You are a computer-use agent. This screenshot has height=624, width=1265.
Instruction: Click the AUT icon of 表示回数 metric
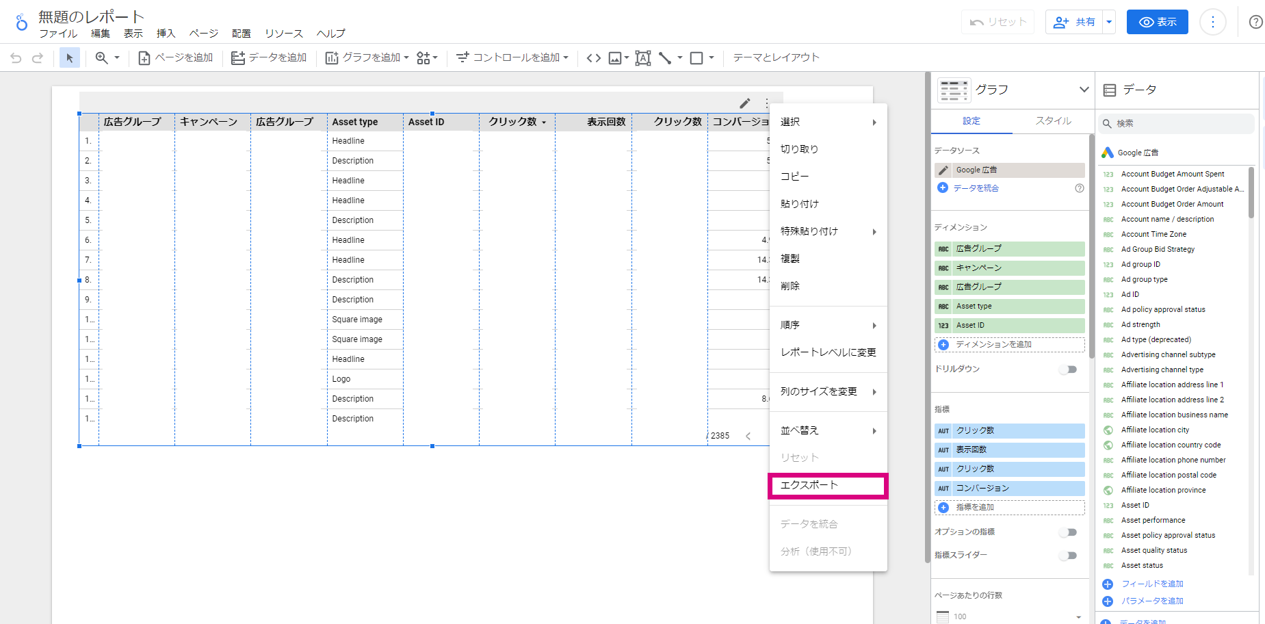pos(943,450)
